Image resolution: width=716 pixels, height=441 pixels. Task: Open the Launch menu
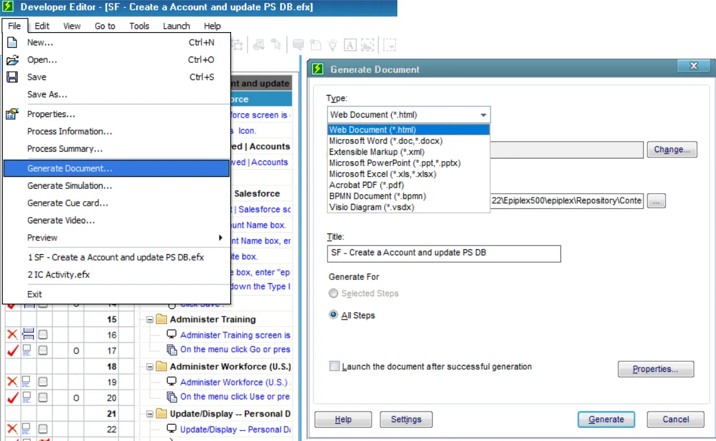176,26
